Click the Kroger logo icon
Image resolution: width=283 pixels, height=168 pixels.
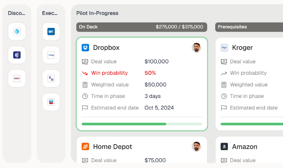pyautogui.click(x=224, y=48)
